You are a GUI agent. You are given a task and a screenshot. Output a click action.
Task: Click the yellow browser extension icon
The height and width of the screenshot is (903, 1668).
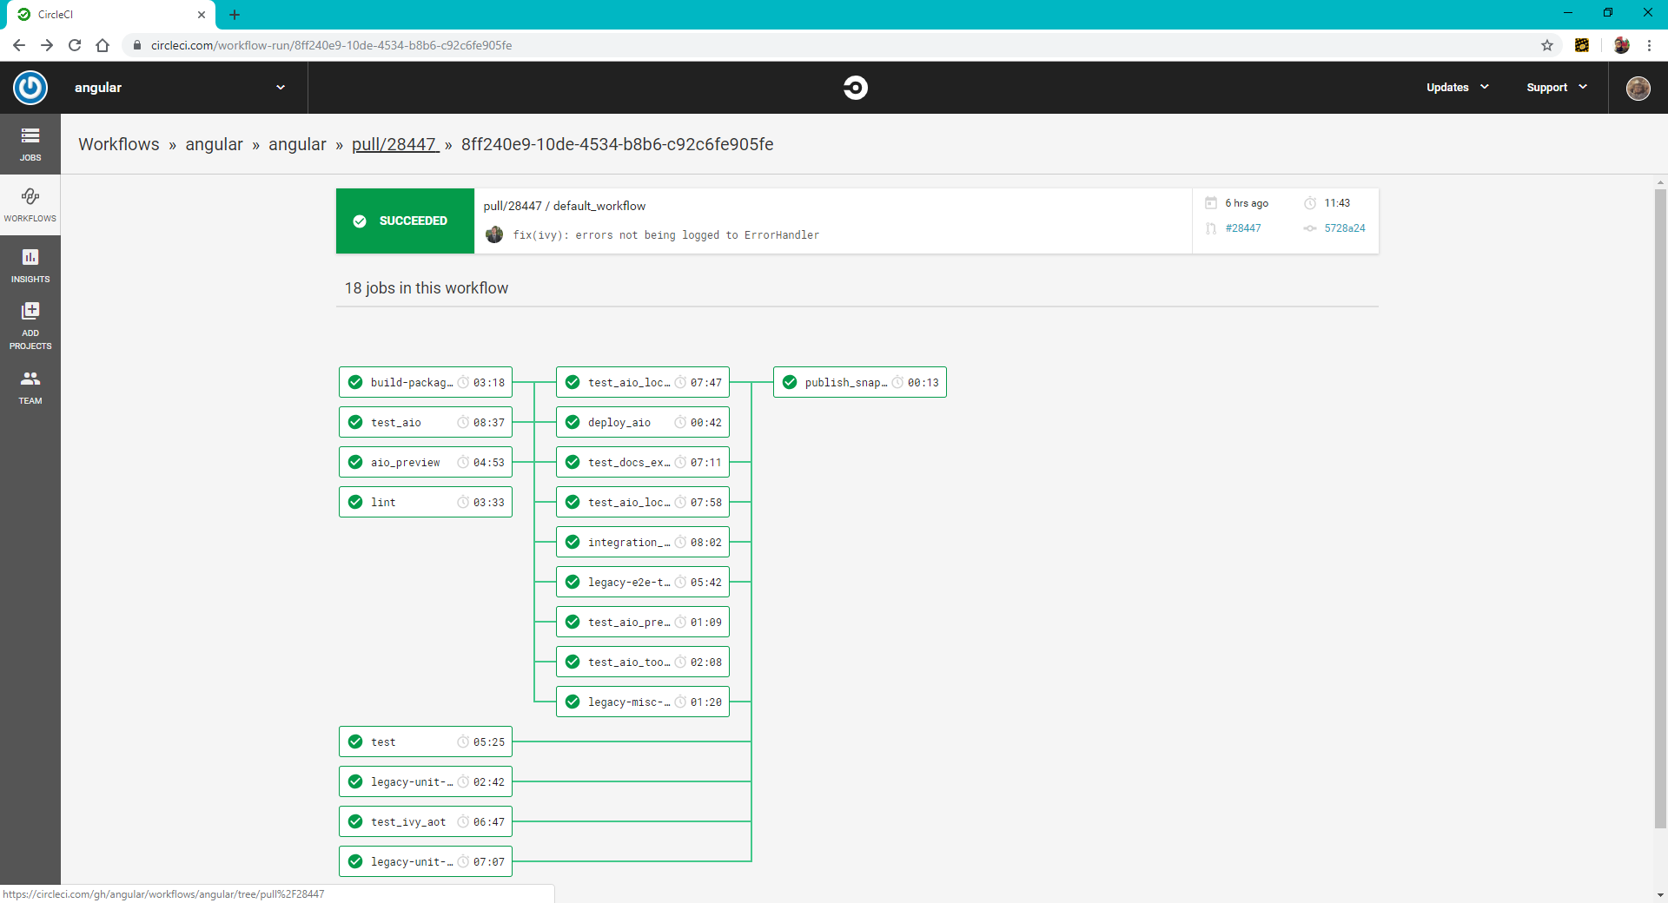(1582, 45)
